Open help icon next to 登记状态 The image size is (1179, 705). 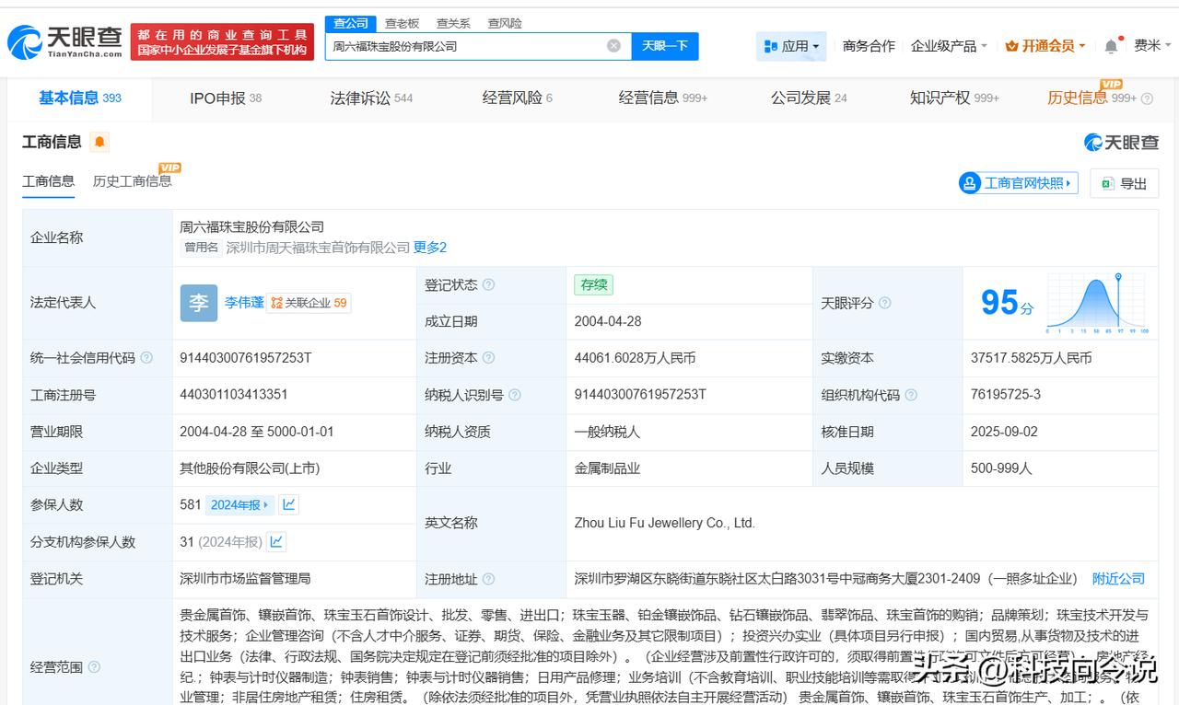(488, 284)
